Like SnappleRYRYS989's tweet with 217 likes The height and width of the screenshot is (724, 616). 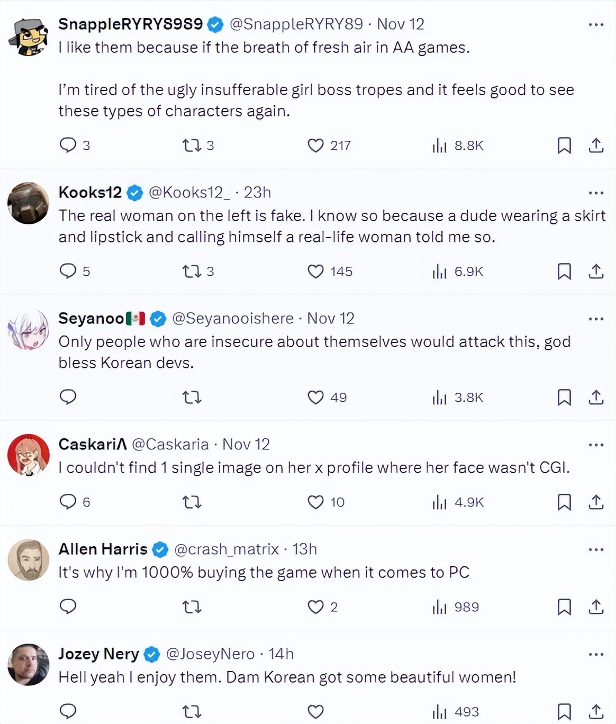click(329, 145)
